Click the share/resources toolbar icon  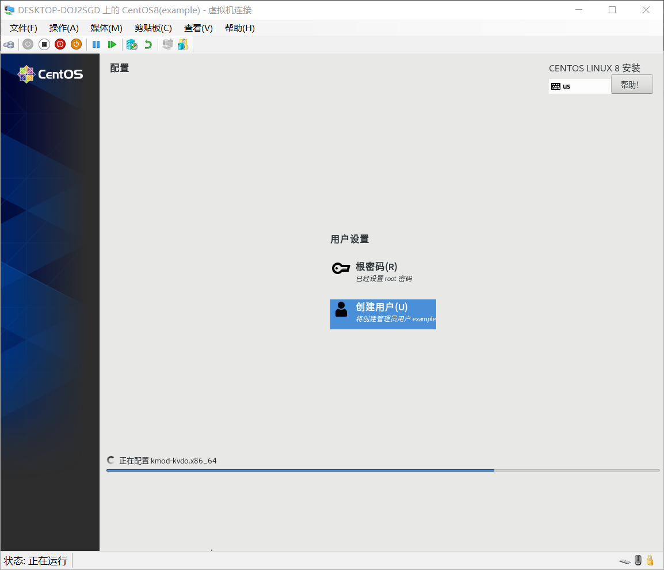pyautogui.click(x=183, y=44)
